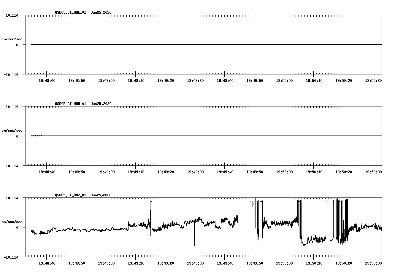Screen dimensions: 403x274
Task: Click the cm/sec/sec unit label of HNZ plot
Action: pyautogui.click(x=12, y=222)
